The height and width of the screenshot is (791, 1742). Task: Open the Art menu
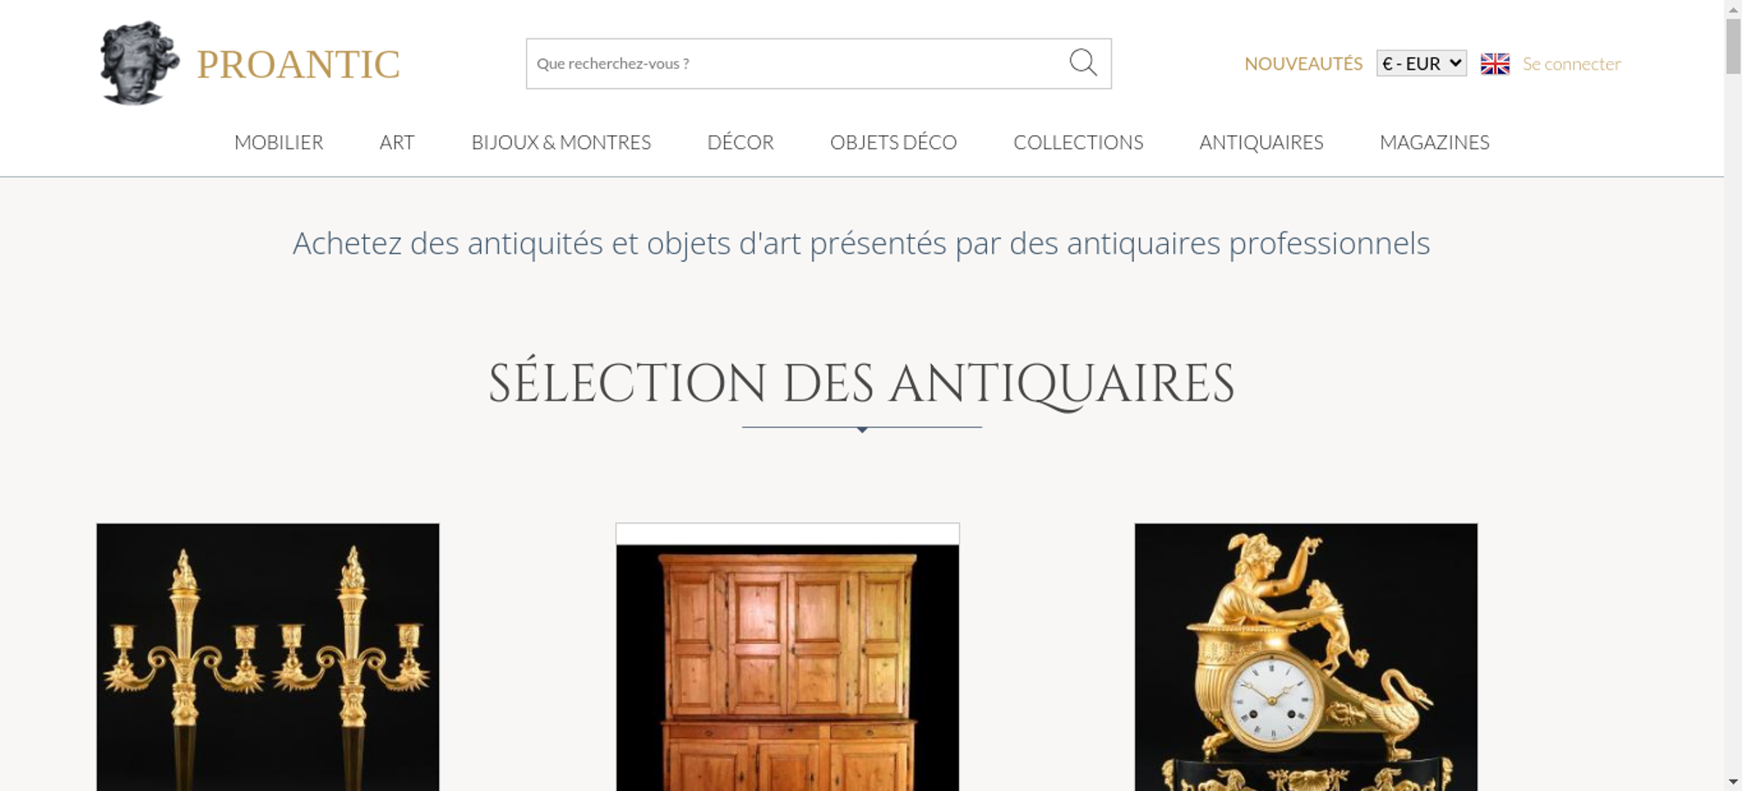[x=397, y=142]
